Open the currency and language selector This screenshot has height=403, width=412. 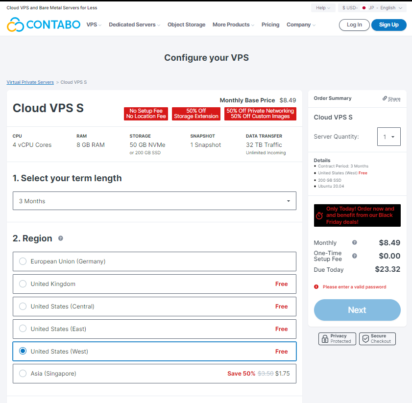click(x=372, y=8)
